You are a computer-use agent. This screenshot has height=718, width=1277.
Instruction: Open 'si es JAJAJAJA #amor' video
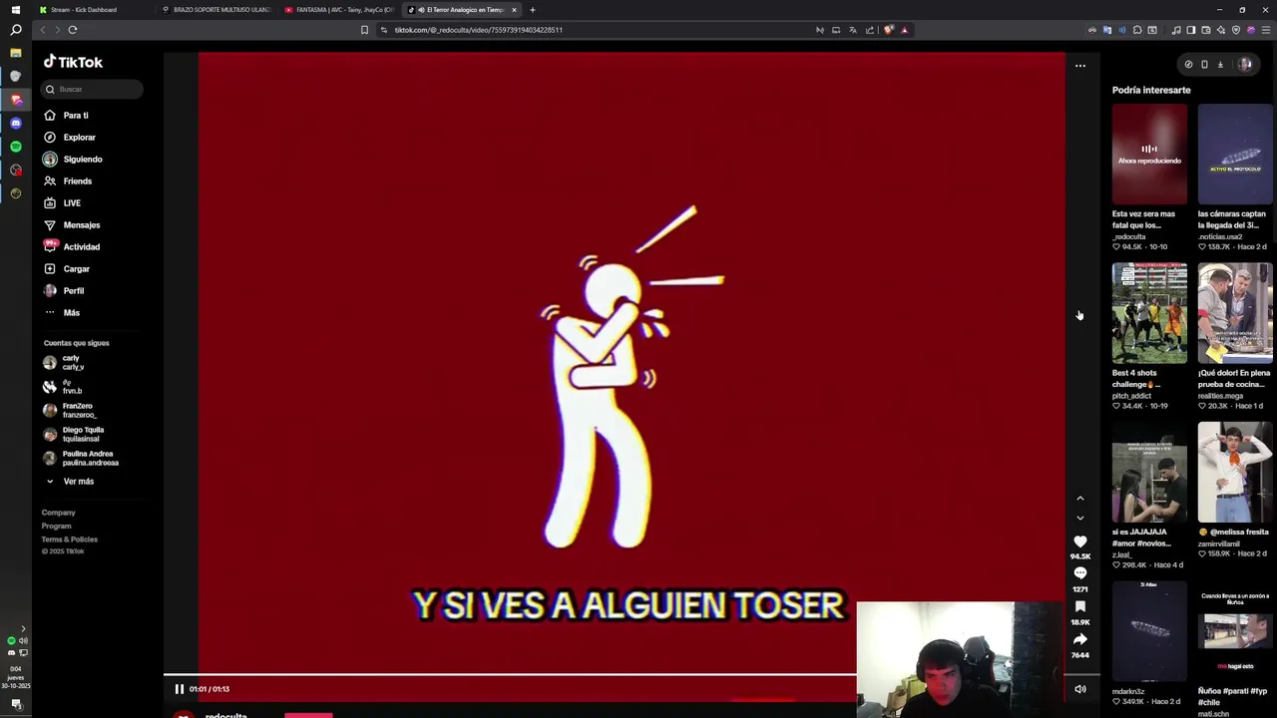(x=1149, y=473)
